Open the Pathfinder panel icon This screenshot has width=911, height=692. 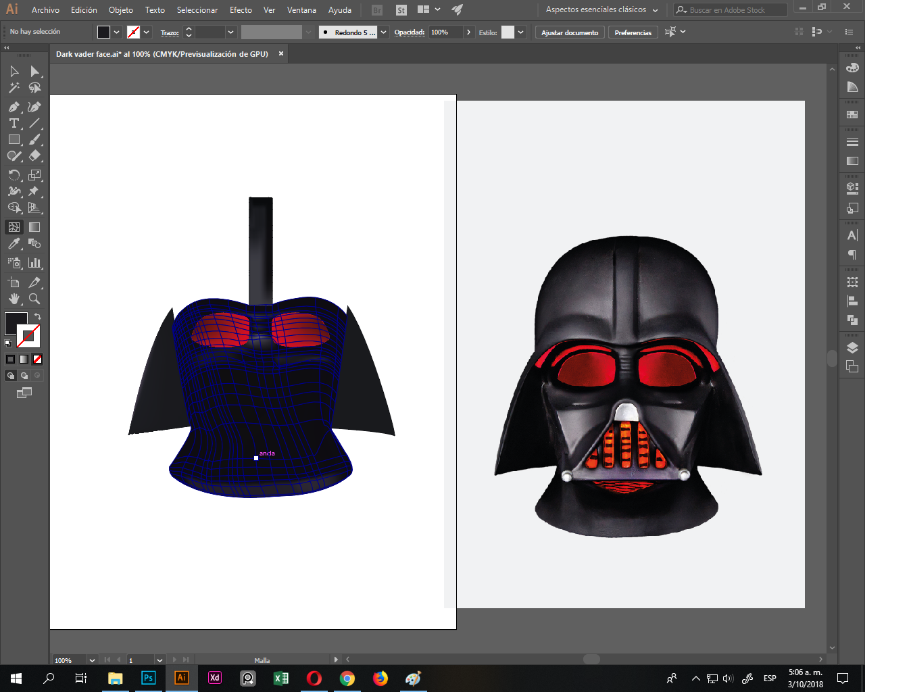click(852, 320)
